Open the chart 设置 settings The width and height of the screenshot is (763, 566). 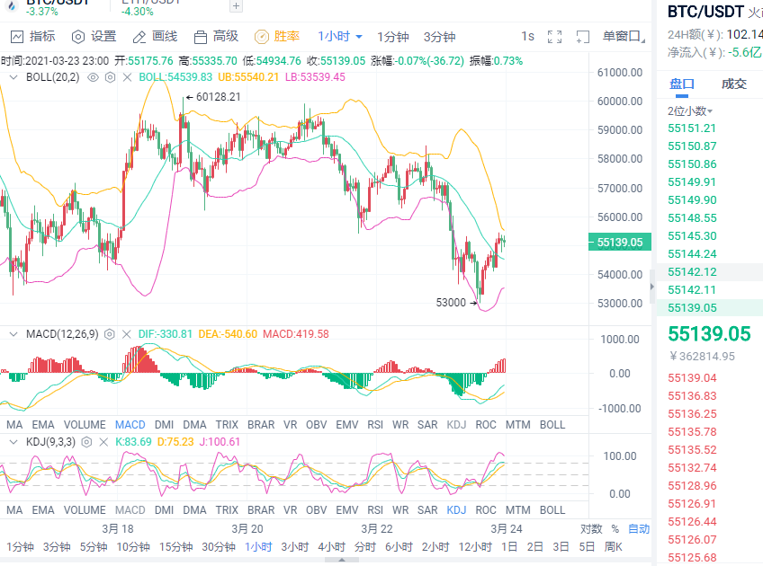pyautogui.click(x=93, y=37)
